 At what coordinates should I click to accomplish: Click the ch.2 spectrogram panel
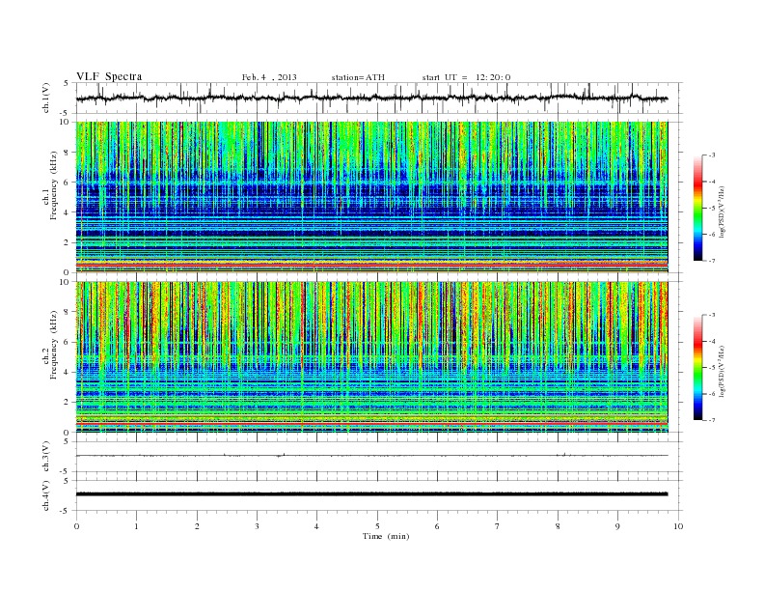coord(371,357)
